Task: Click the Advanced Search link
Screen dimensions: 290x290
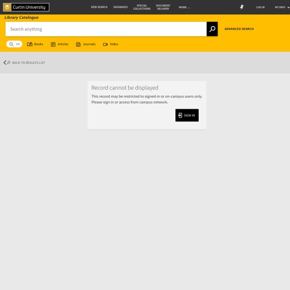Action: coord(239,29)
